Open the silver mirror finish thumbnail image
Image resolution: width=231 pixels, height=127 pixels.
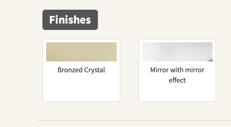[177, 52]
